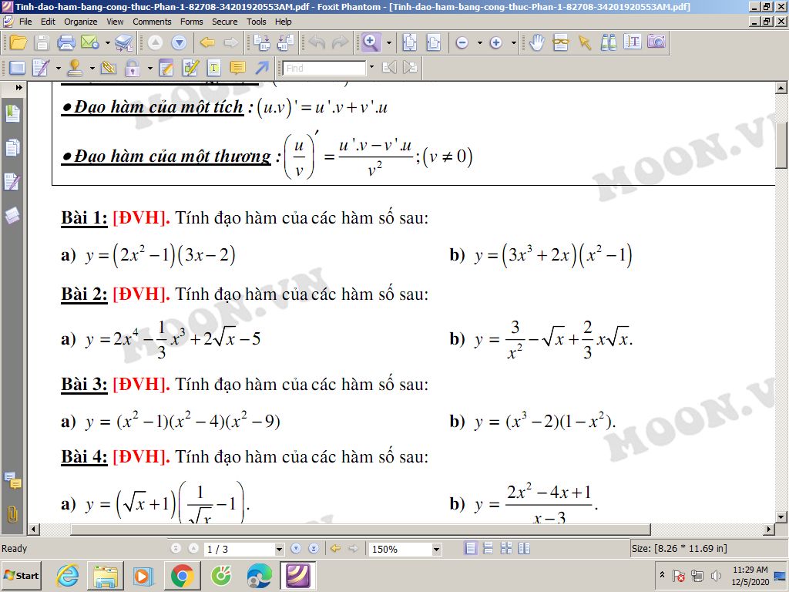Open the Organize menu

tap(80, 22)
